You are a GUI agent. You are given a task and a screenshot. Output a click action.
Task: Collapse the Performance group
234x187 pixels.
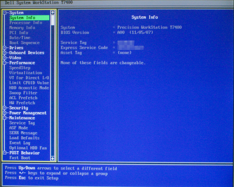point(5,63)
